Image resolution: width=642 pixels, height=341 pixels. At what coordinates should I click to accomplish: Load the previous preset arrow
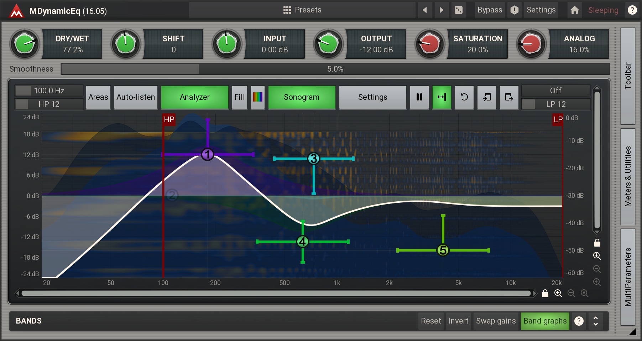coord(425,10)
